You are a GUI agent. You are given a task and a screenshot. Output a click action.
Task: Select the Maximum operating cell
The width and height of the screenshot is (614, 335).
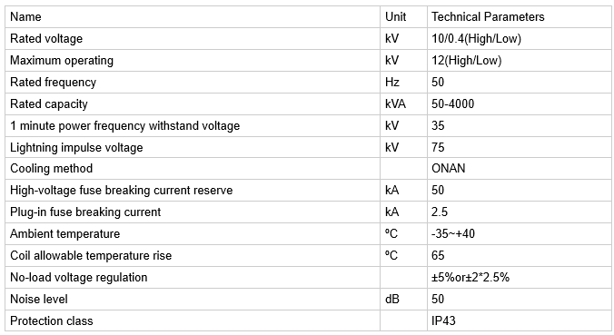click(193, 61)
